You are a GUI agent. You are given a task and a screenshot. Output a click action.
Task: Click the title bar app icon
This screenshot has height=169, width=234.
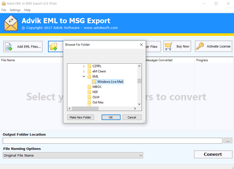tap(3, 3)
